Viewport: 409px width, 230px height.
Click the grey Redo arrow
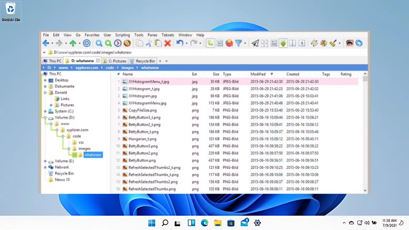(x=194, y=43)
